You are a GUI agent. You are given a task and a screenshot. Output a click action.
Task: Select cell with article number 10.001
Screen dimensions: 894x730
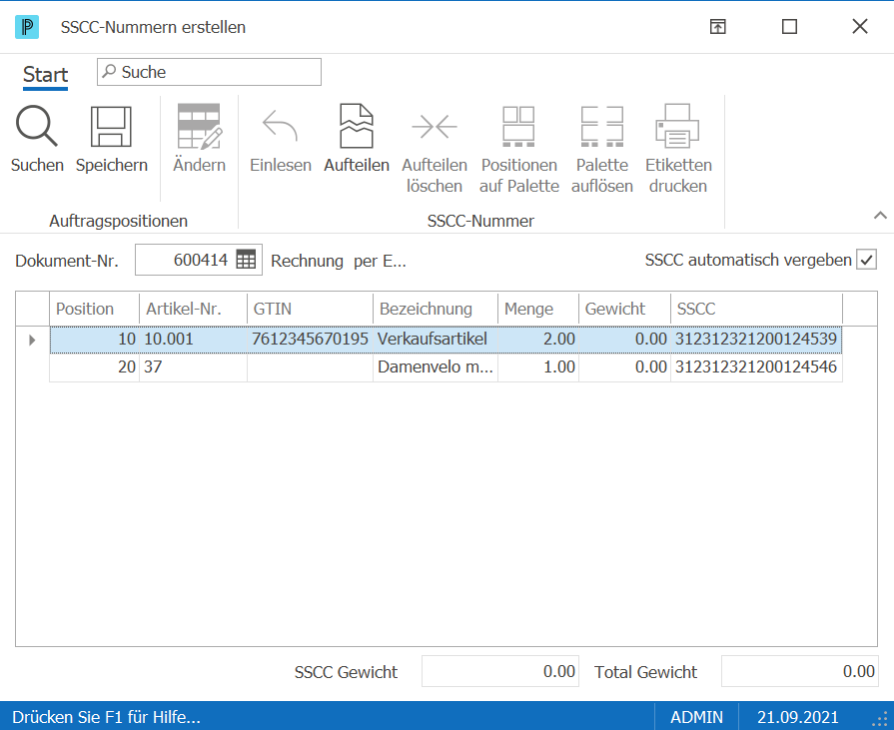pos(193,340)
